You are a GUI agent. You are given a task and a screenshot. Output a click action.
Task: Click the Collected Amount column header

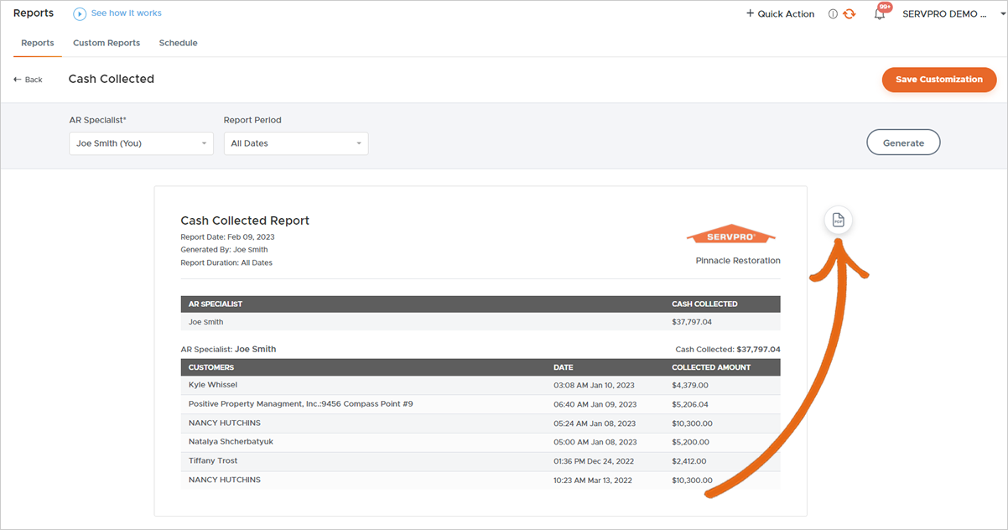[x=711, y=367]
